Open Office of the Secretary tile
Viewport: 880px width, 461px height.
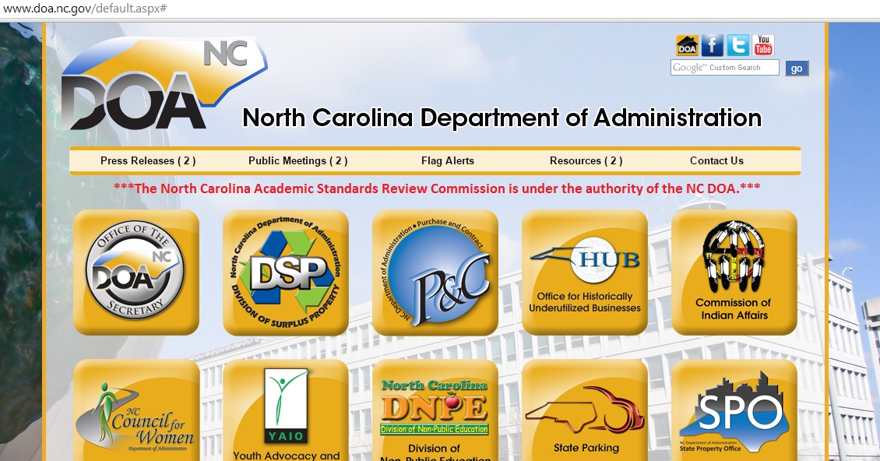click(x=136, y=273)
